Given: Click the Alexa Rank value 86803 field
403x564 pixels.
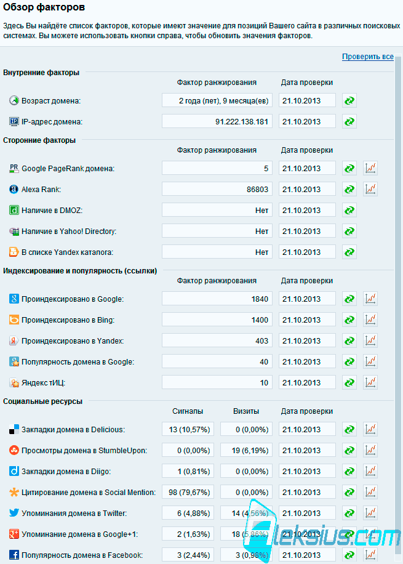Looking at the screenshot, I should coord(217,189).
